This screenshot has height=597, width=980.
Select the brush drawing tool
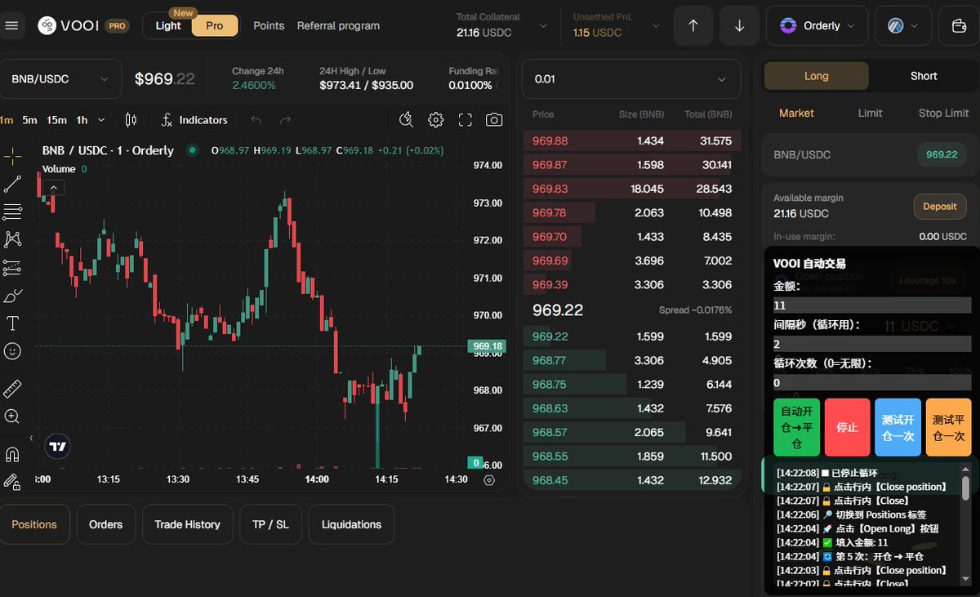click(12, 296)
